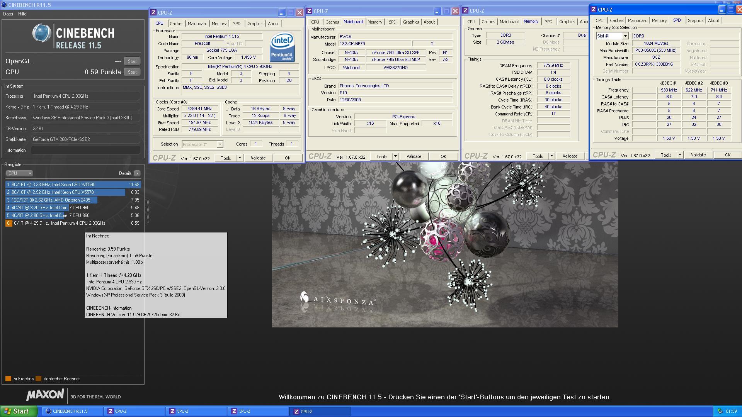Expand Tools dropdown arrow in Memory CPU-Z window

click(x=551, y=156)
